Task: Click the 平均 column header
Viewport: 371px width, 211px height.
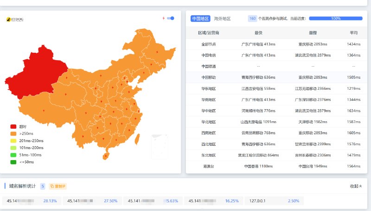Action: point(354,33)
